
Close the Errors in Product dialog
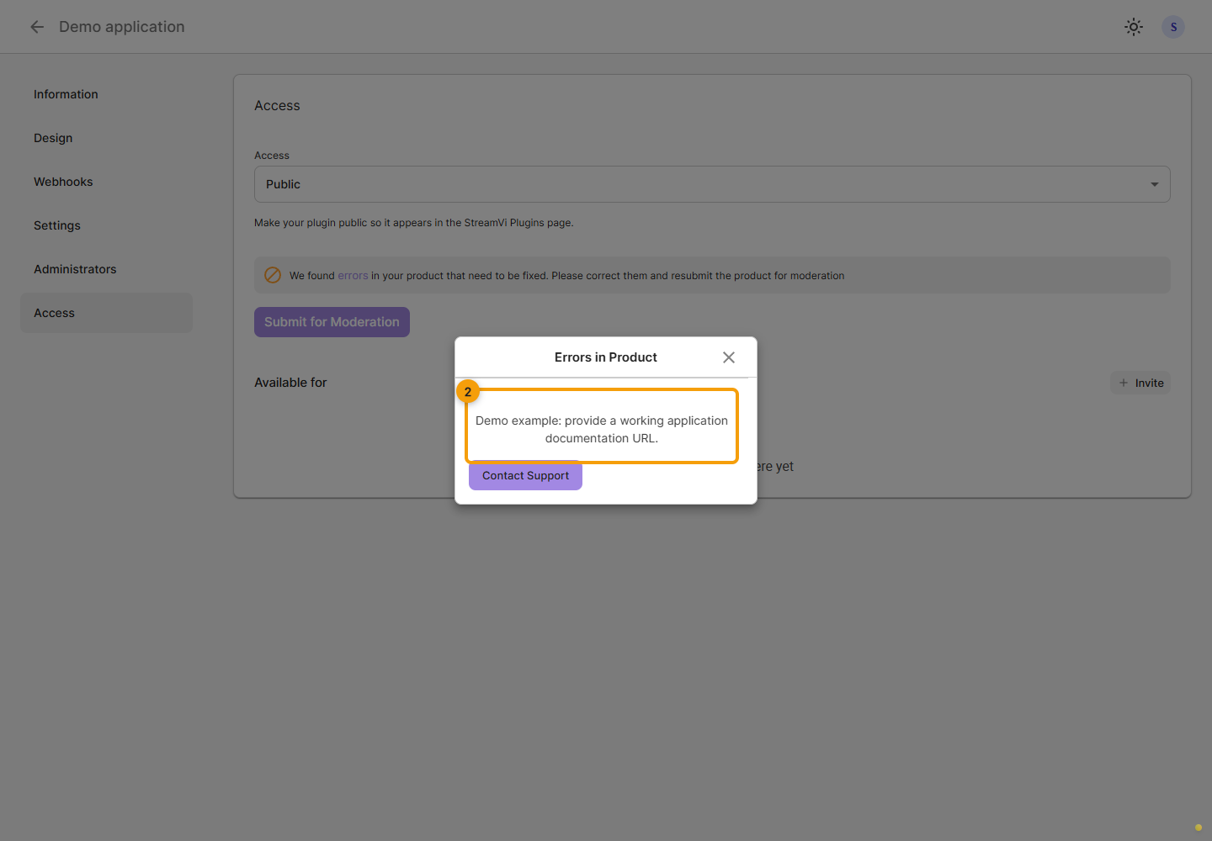[729, 357]
